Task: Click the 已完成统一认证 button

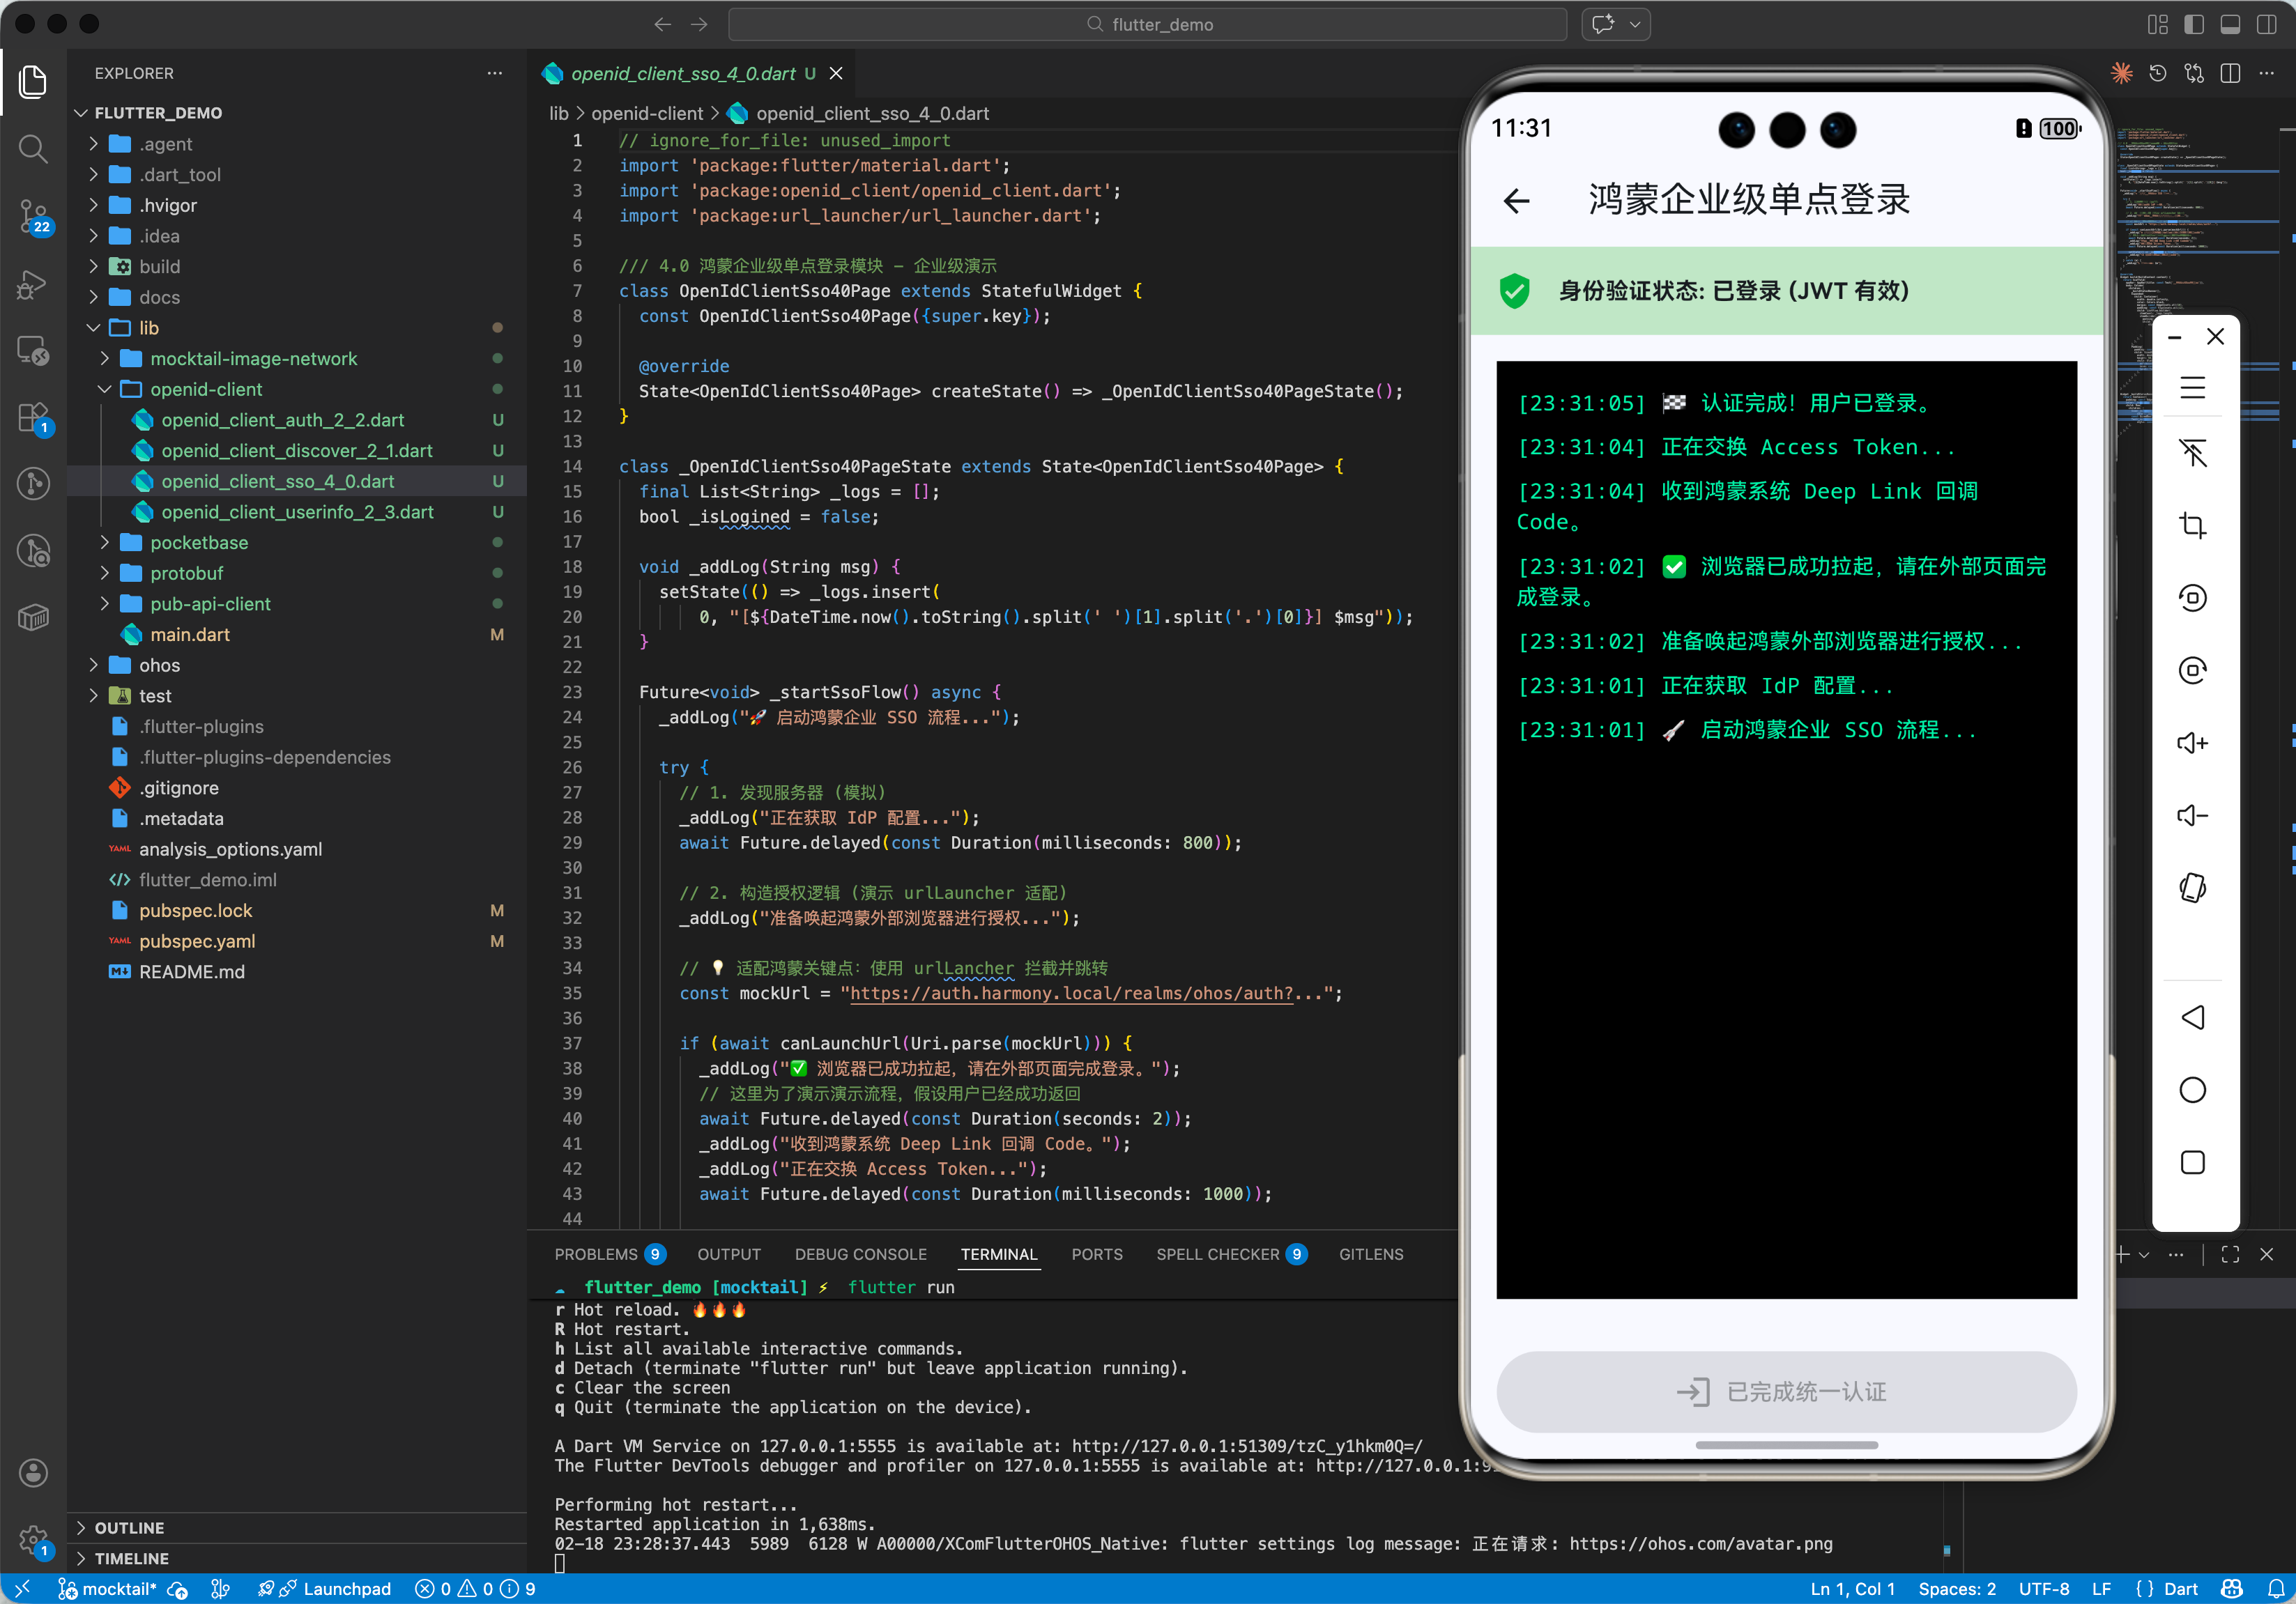Action: [1786, 1391]
